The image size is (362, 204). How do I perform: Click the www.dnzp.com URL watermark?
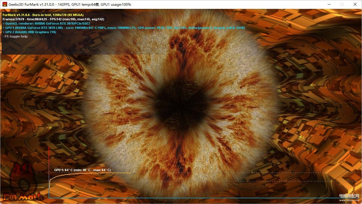[349, 201]
